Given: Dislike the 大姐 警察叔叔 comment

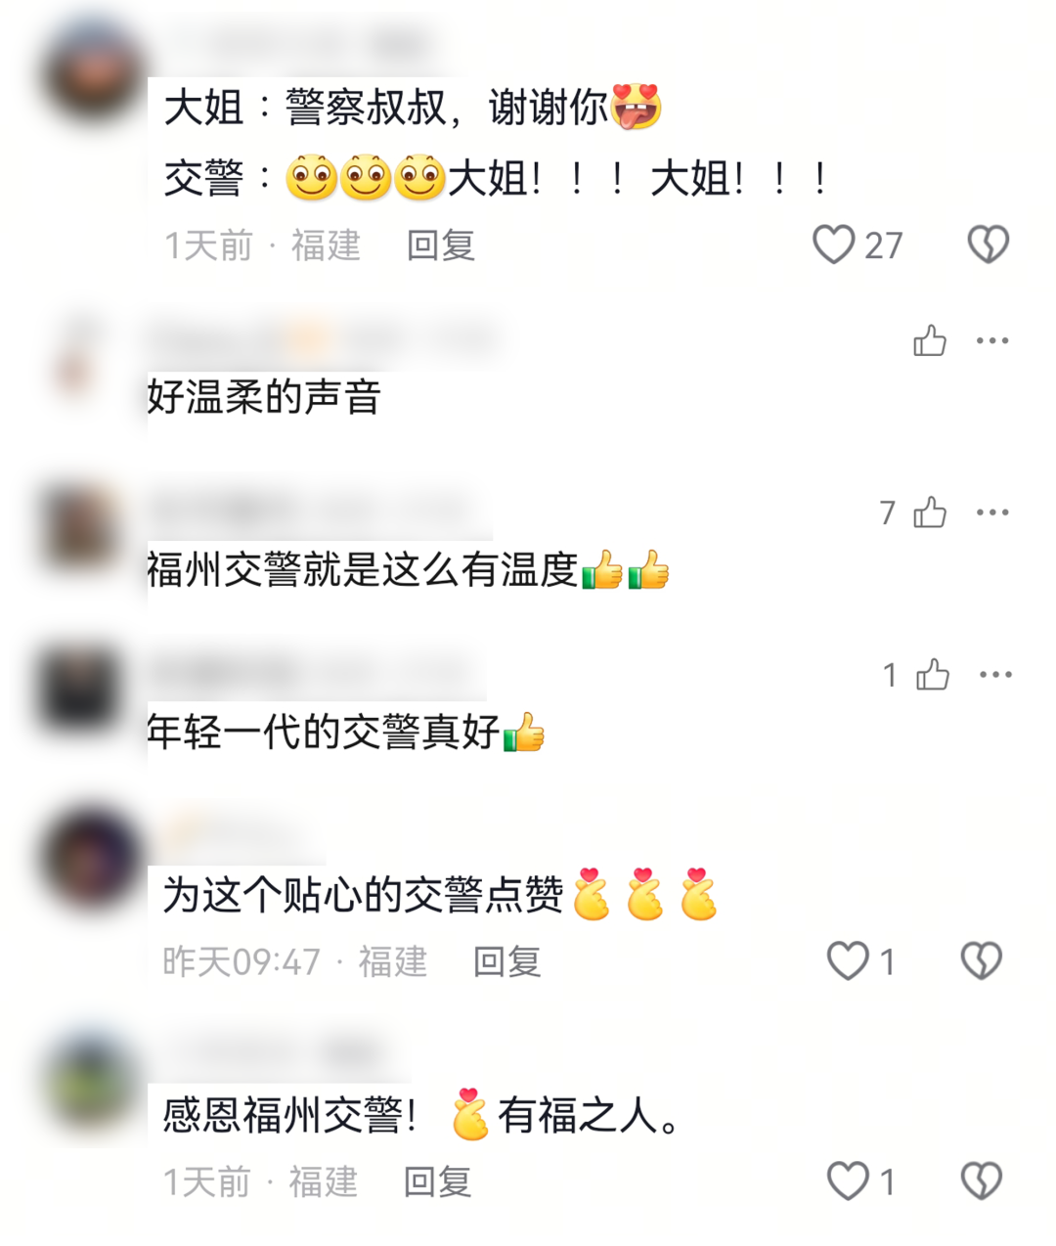Looking at the screenshot, I should (988, 245).
